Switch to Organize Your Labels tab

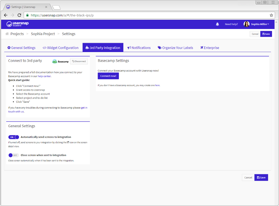tap(175, 48)
